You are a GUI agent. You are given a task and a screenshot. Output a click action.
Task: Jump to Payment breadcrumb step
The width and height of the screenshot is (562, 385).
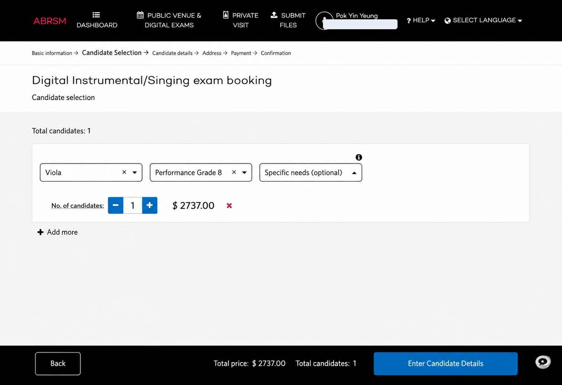point(241,53)
